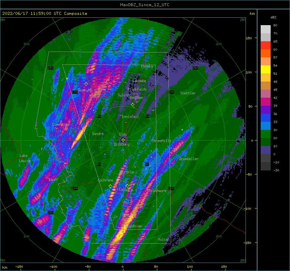Pick the purple 36-39 dBZ legend swatch
This screenshot has height=271, width=290.
pyautogui.click(x=266, y=110)
